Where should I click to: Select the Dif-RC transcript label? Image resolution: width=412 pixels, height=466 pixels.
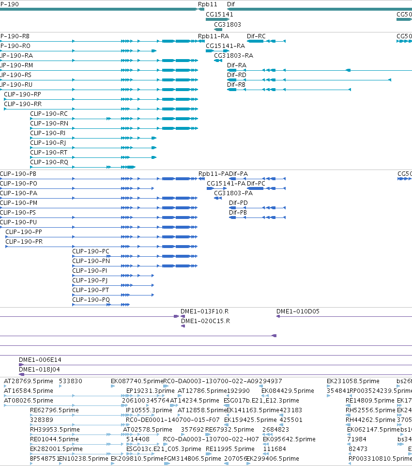[256, 36]
